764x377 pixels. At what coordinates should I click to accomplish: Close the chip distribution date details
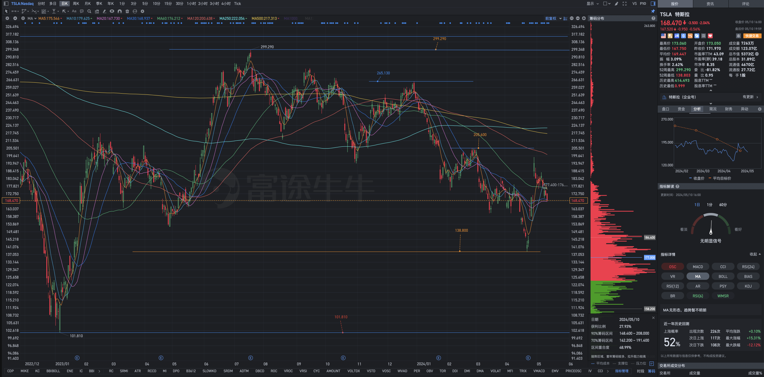[653, 318]
